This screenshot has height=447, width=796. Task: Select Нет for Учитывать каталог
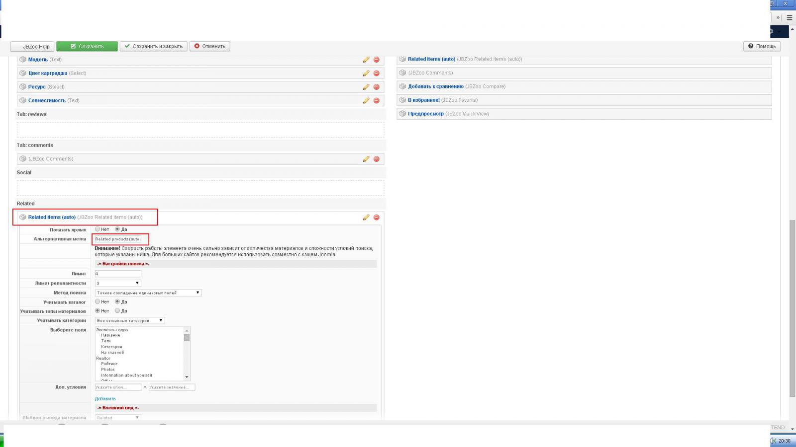coord(98,301)
